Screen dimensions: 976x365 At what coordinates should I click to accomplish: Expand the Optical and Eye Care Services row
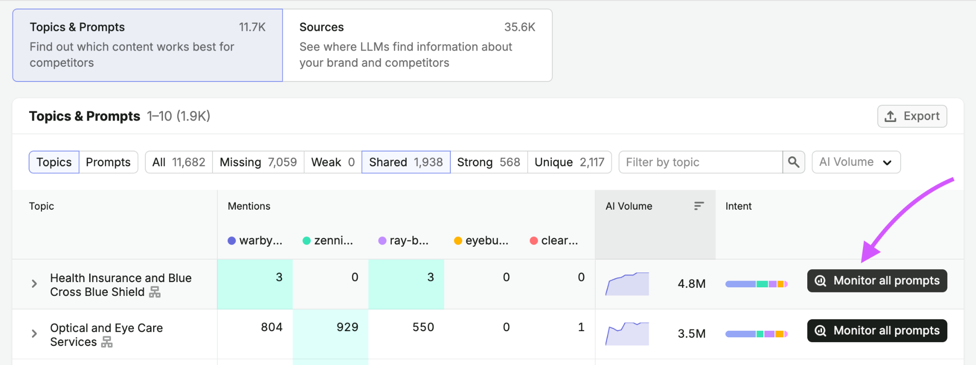pos(34,334)
